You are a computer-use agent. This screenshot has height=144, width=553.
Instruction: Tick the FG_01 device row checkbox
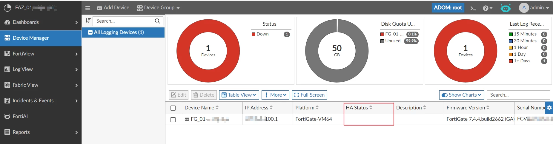click(173, 120)
